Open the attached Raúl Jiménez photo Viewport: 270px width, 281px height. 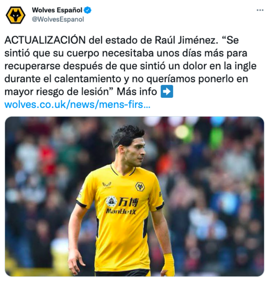click(135, 196)
